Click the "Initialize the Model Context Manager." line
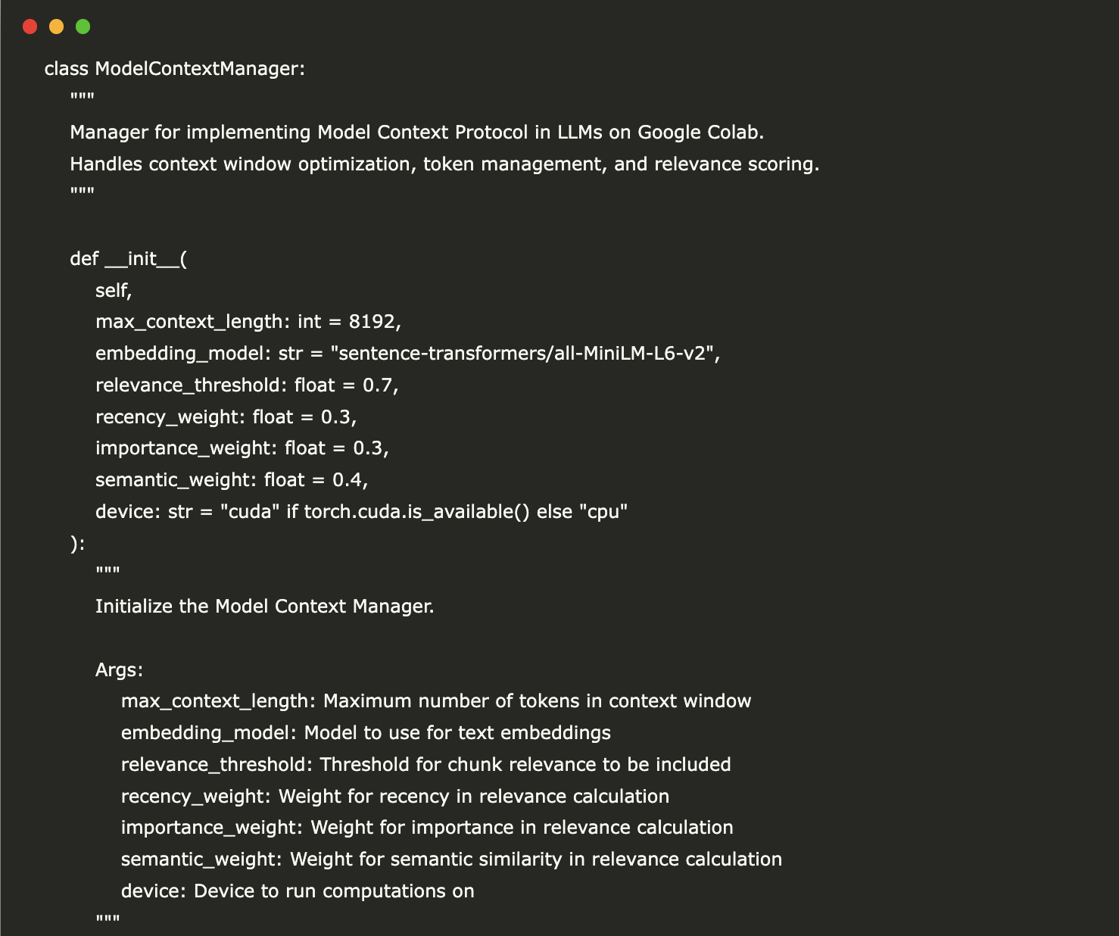 tap(264, 607)
